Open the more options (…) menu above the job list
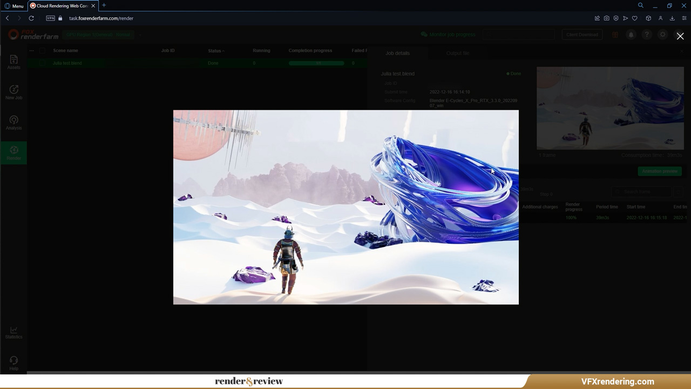 31,50
